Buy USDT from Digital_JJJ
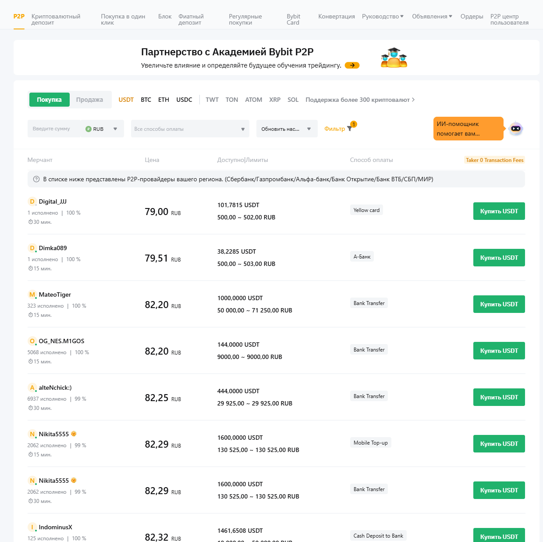Image resolution: width=543 pixels, height=542 pixels. (499, 211)
